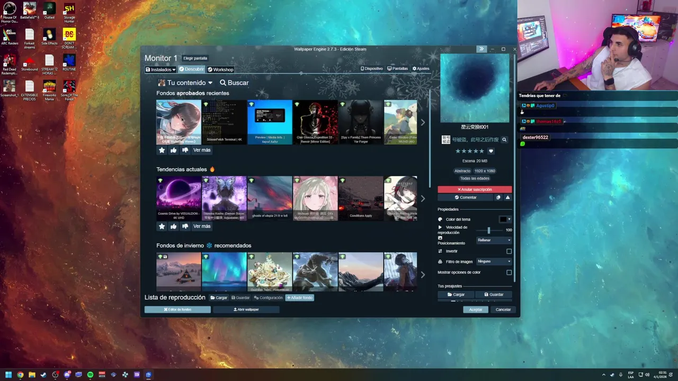678x381 pixels.
Task: Show next Tendencias actuales wallpapers with arrow
Action: coord(423,198)
